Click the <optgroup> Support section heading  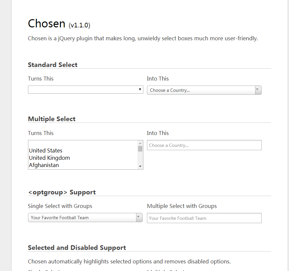[62, 192]
